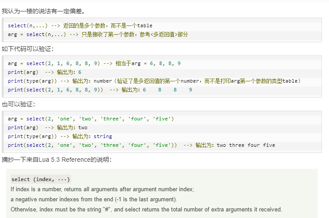329x218 pixels.
Task: Click the 'select (index, ···)' code label
Action: click(41, 179)
